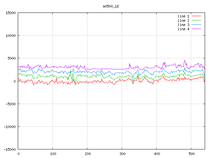Click the 200 x-axis tick label
211x158 pixels.
[87, 154]
